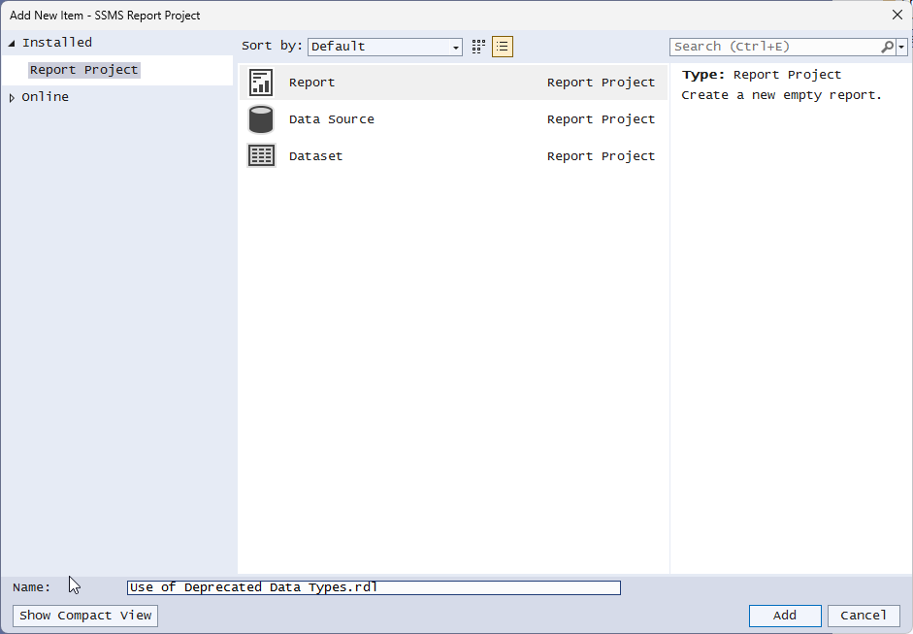The height and width of the screenshot is (634, 913).
Task: Open the Sort by Default dropdown
Action: coord(385,47)
